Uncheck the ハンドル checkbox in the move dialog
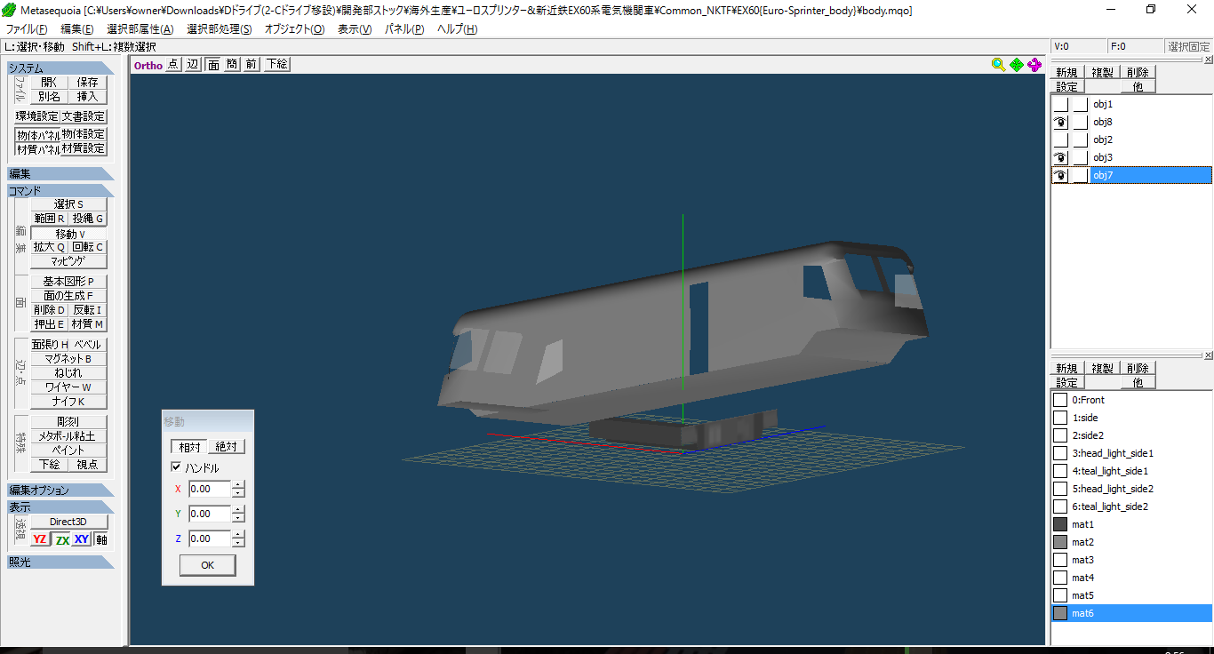Screen dimensions: 1214x654 pyautogui.click(x=176, y=467)
